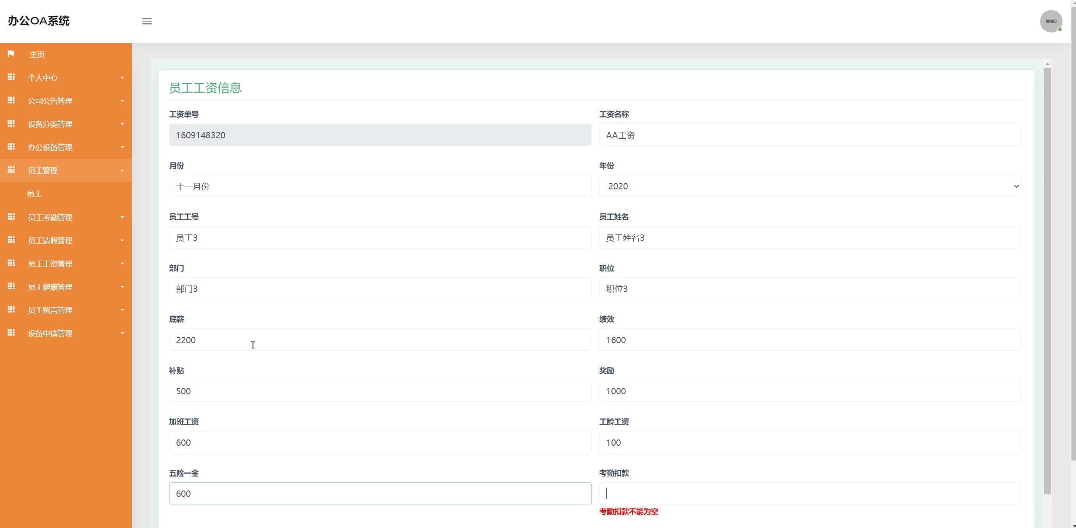
Task: Click the grid icon beside 办公设备管理
Action: [x=11, y=147]
